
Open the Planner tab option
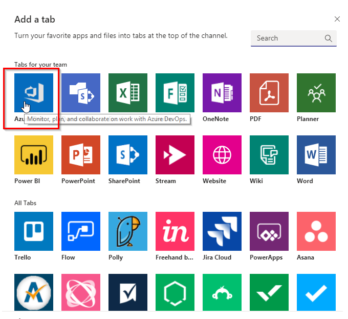click(x=316, y=93)
